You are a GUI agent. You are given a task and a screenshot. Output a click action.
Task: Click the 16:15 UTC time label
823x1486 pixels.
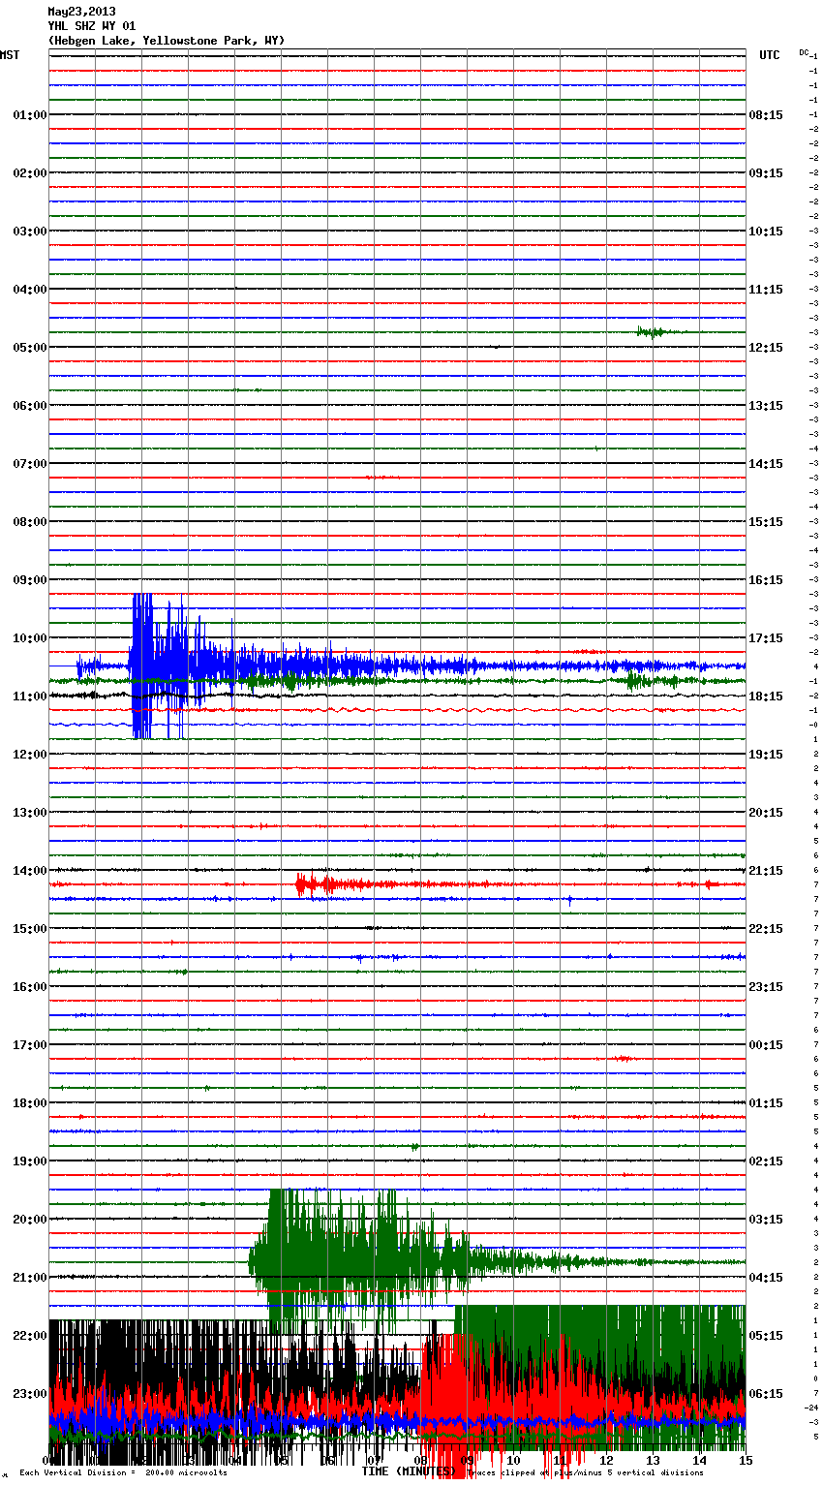(766, 580)
